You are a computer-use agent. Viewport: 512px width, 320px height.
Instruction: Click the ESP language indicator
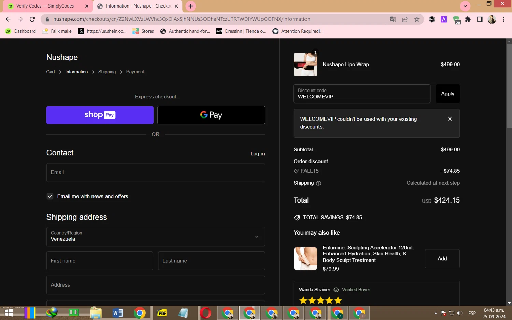(472, 313)
